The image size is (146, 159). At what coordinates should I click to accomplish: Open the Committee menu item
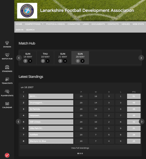74,24
